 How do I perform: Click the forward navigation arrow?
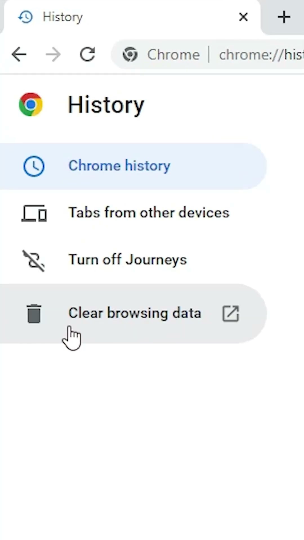point(53,54)
